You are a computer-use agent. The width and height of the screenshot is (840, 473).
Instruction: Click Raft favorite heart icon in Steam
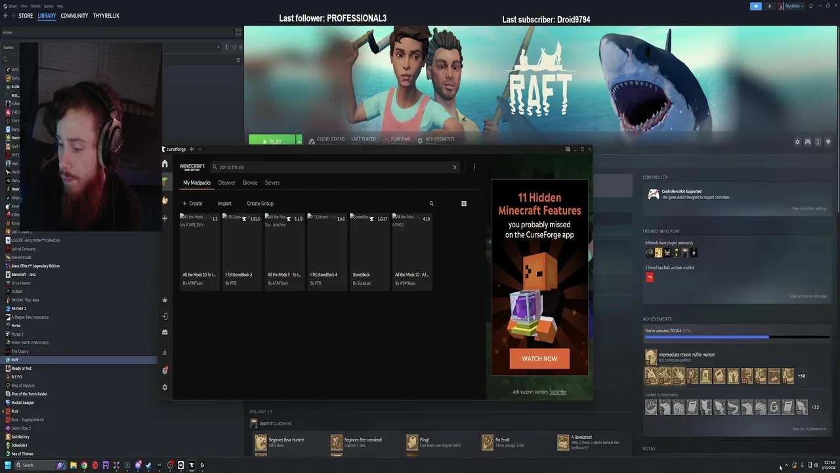828,142
